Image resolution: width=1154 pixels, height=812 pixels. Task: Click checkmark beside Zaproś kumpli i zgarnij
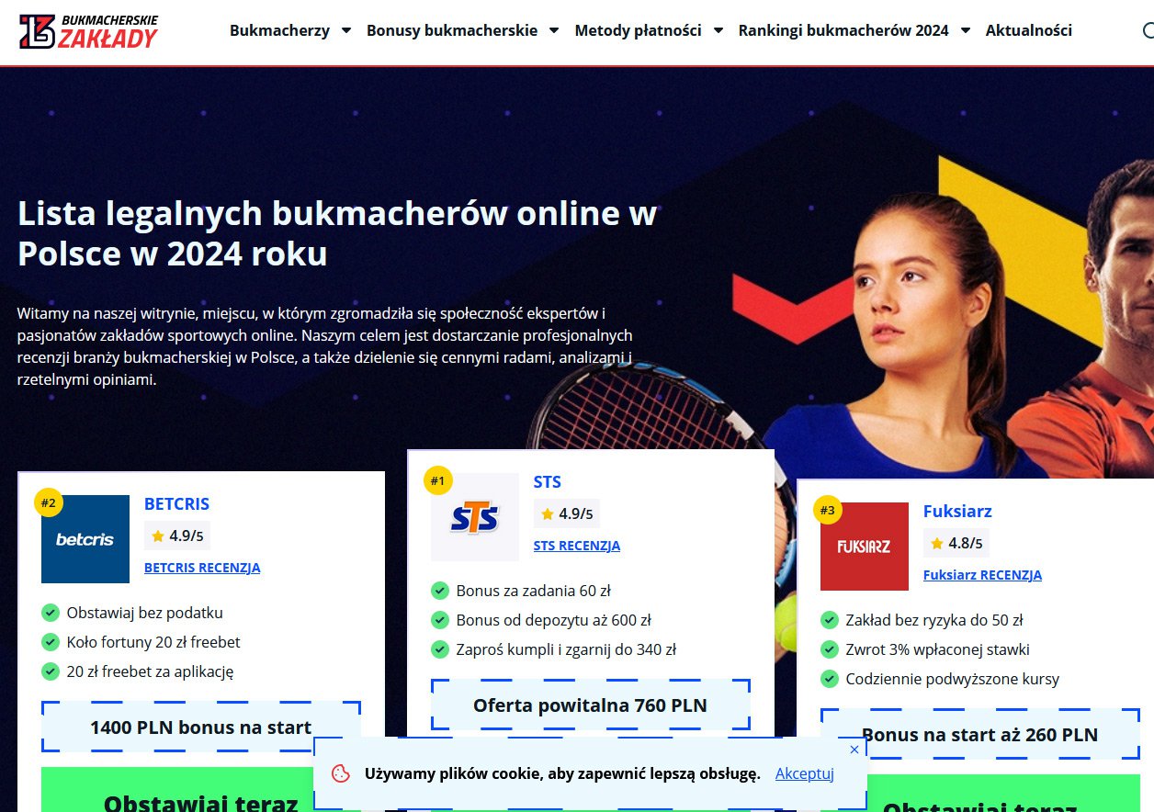coord(440,649)
